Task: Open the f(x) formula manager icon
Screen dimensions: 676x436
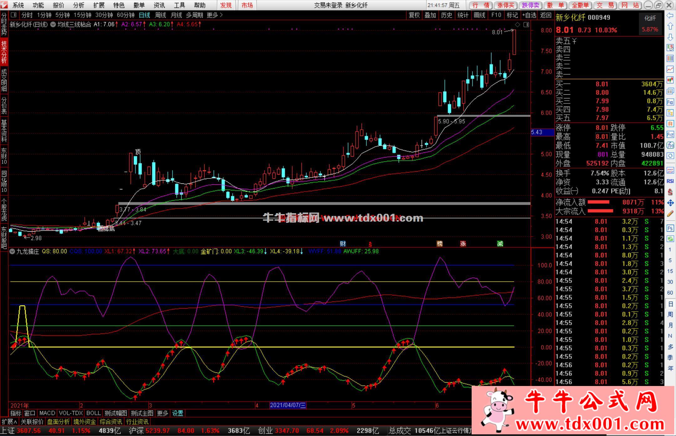Action: 670,145
